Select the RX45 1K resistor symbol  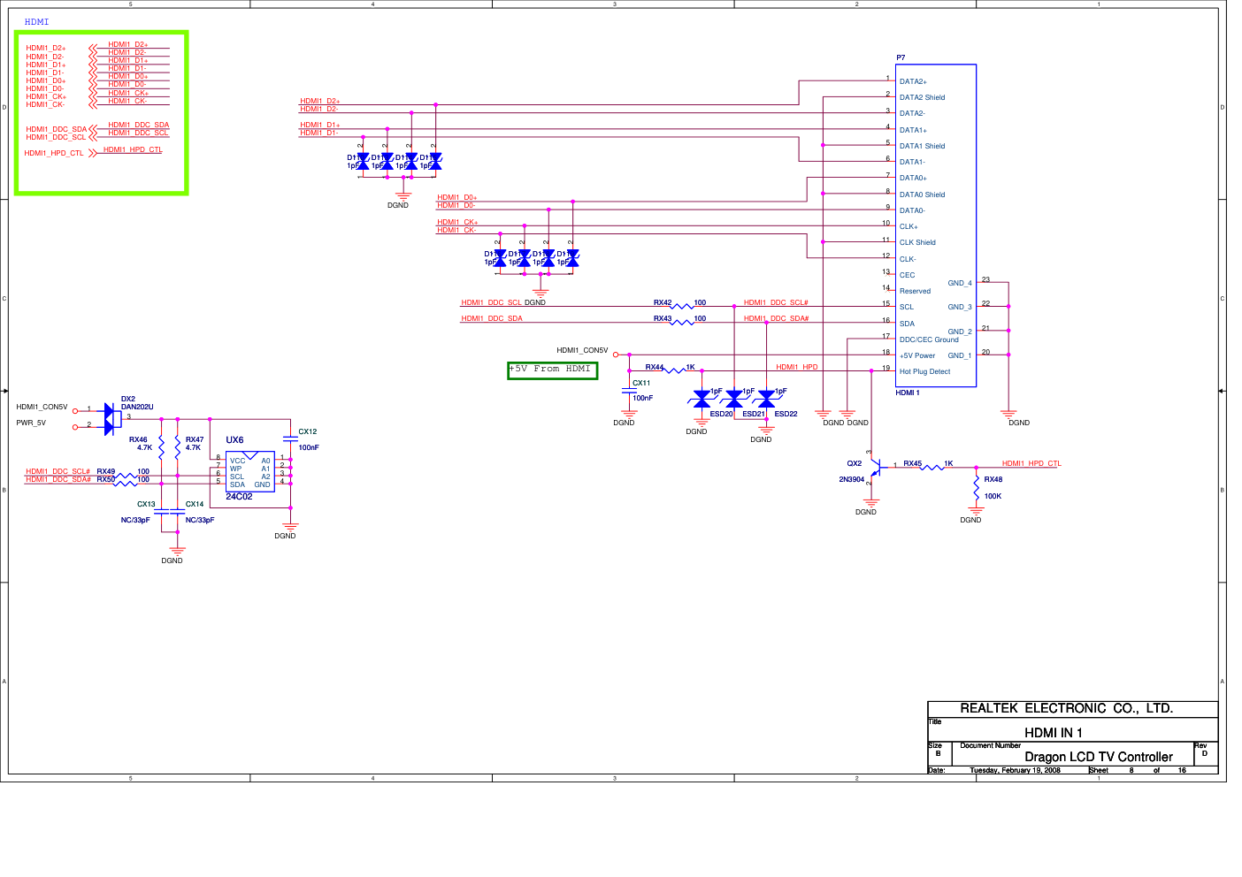(931, 467)
